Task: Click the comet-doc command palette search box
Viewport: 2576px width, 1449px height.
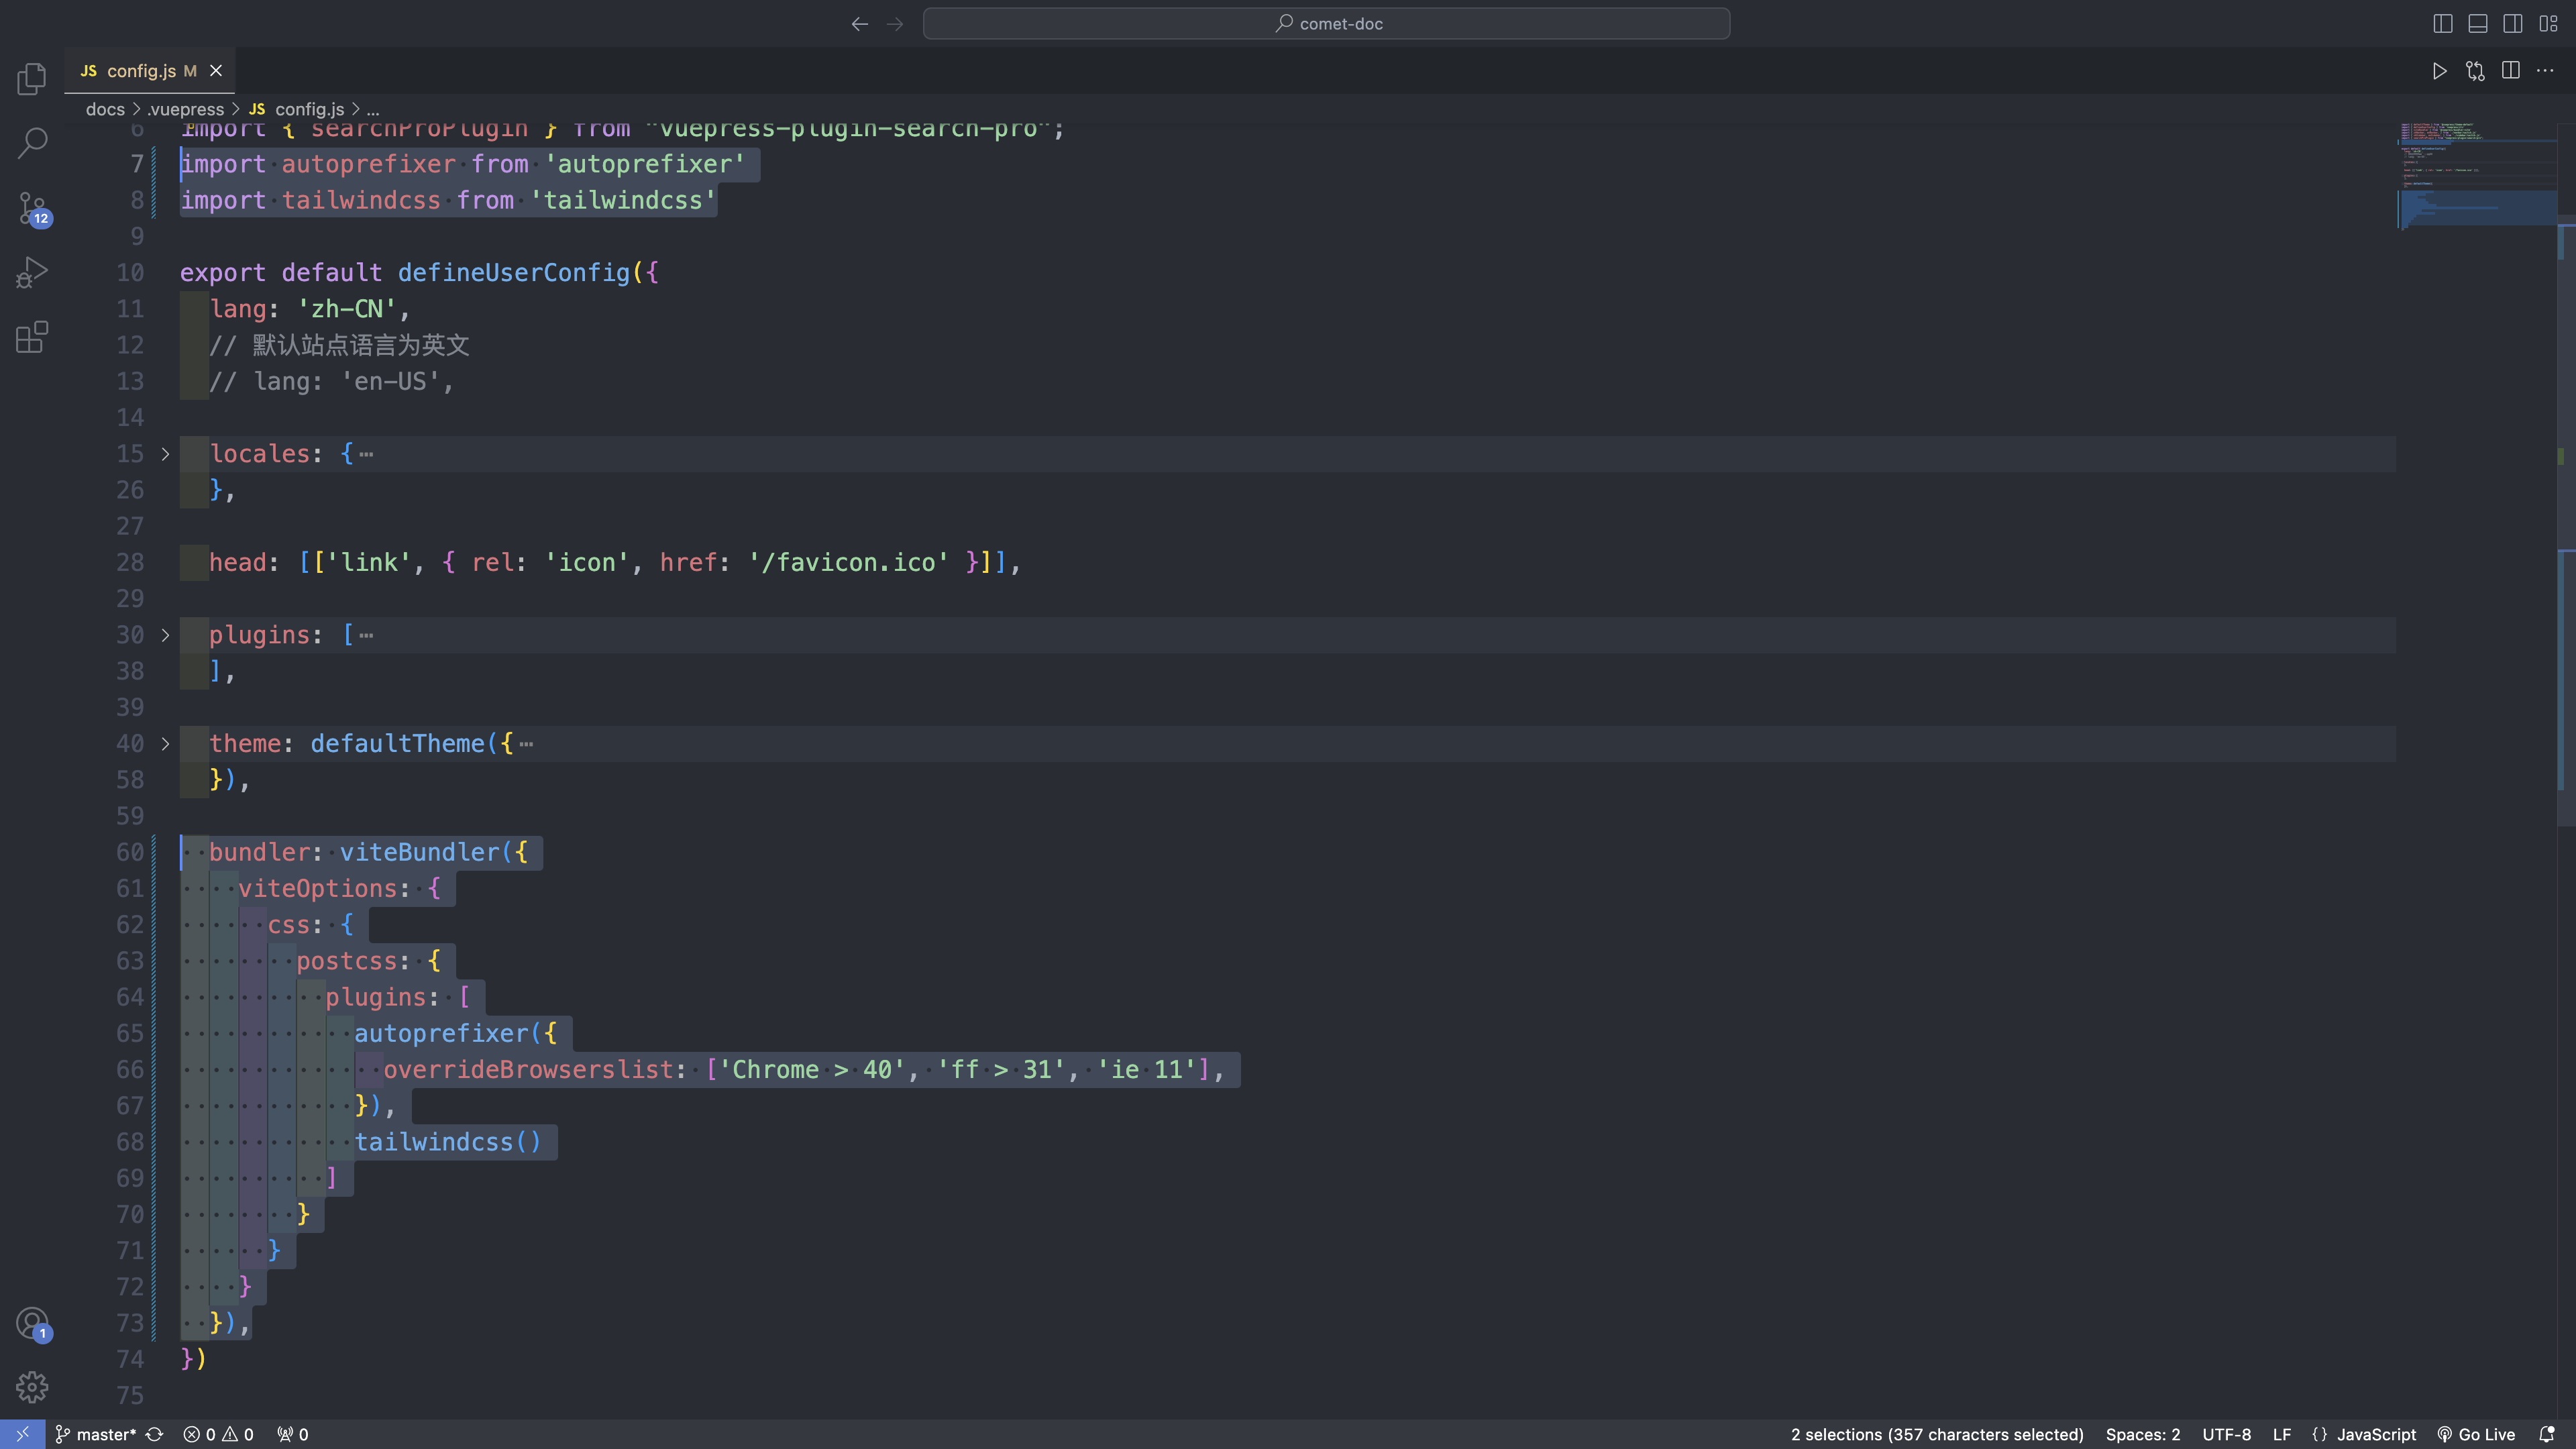Action: click(x=1327, y=23)
